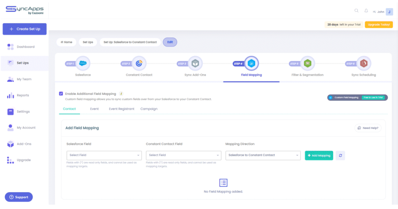
Task: Switch to the Event tab
Action: pos(94,109)
